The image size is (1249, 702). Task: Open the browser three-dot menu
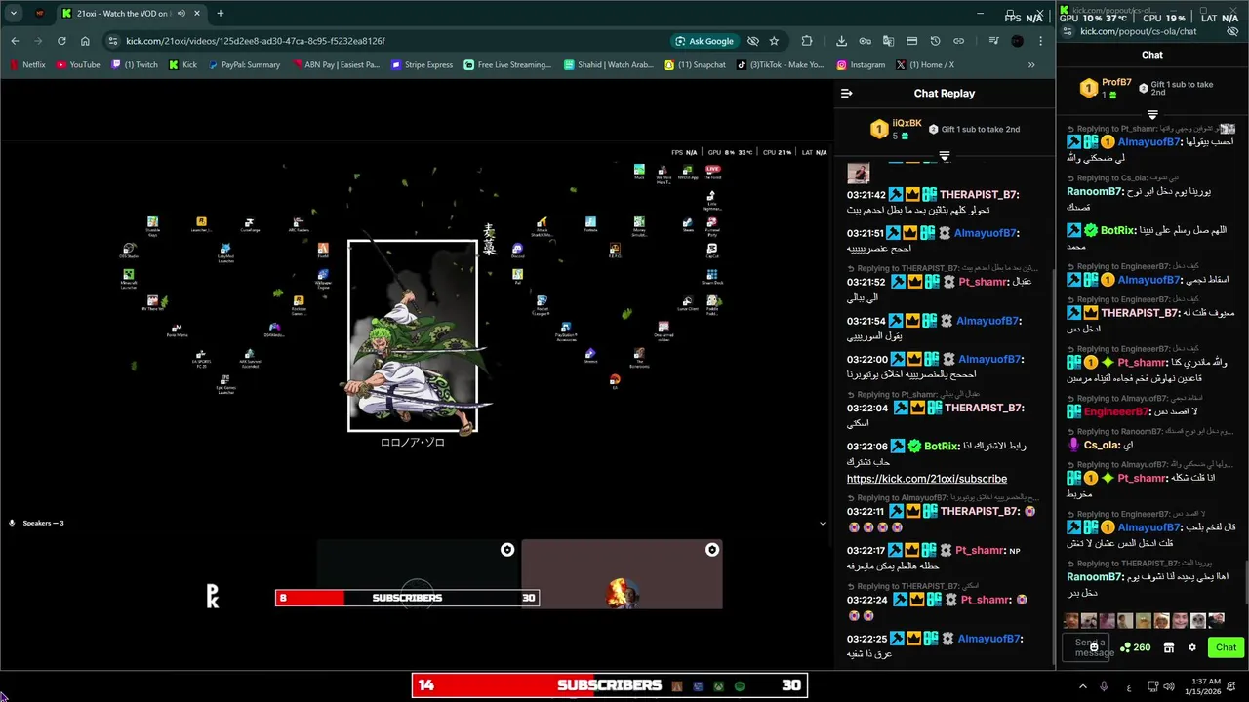1041,41
